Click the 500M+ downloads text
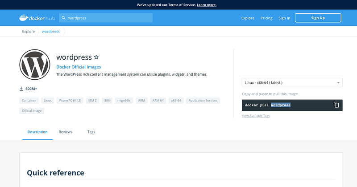The height and width of the screenshot is (187, 357). (x=31, y=89)
